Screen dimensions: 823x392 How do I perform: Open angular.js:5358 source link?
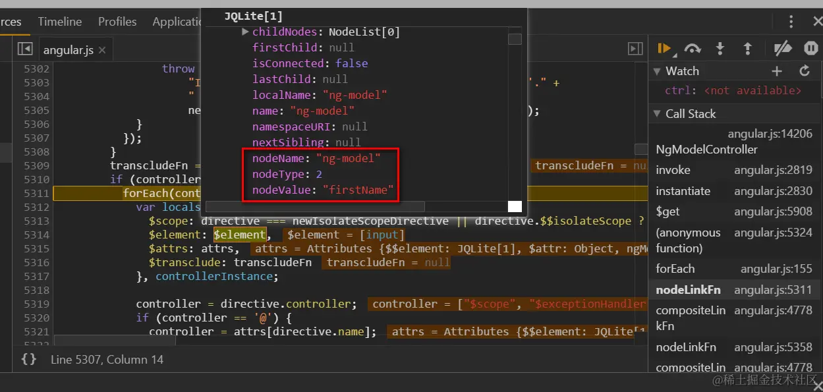click(x=773, y=347)
